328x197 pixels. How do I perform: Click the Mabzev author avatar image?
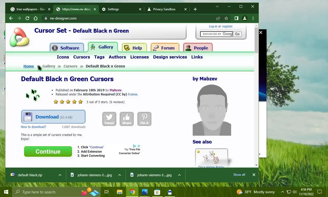(212, 110)
